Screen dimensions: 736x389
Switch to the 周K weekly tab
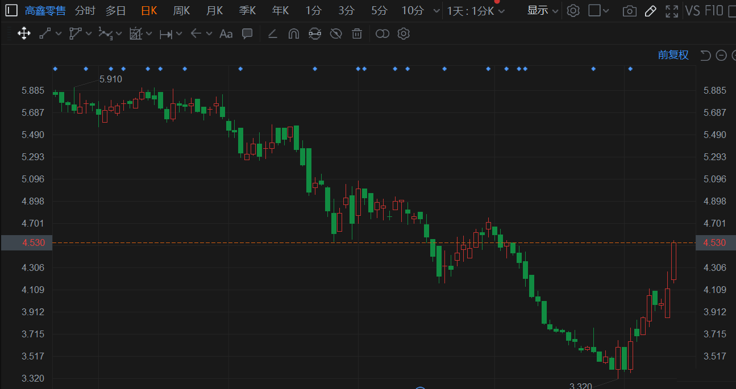coord(181,10)
